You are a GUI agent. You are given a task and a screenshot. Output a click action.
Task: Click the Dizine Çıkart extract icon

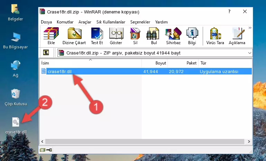point(74,36)
